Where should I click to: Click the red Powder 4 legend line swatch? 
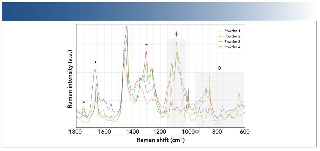[x=220, y=47]
